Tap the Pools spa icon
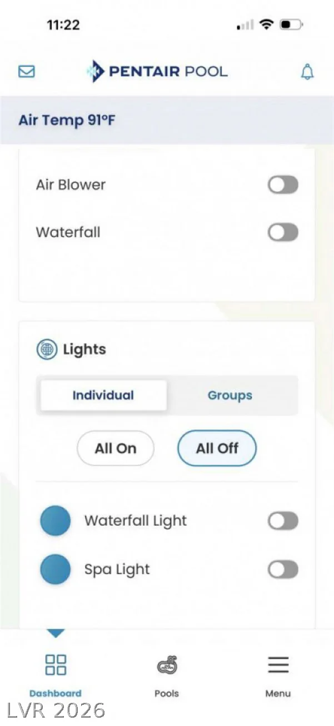The width and height of the screenshot is (334, 726). 167,664
